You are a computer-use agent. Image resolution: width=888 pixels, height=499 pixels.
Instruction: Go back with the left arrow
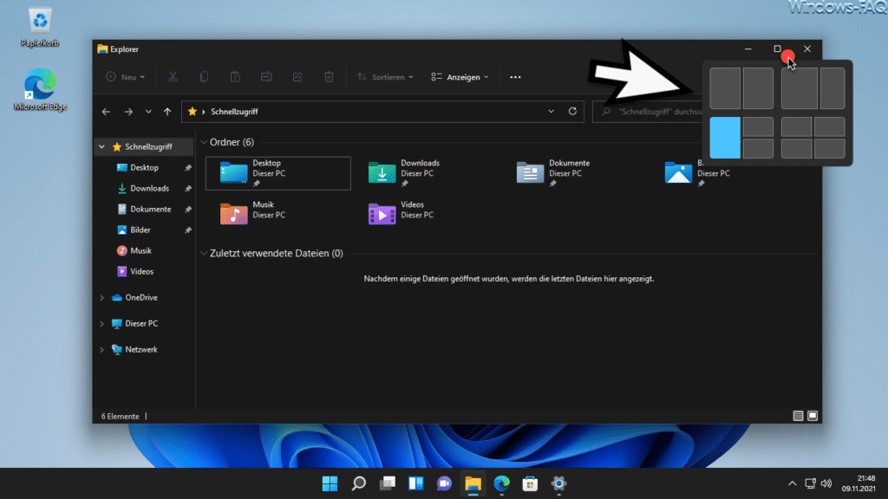click(106, 112)
